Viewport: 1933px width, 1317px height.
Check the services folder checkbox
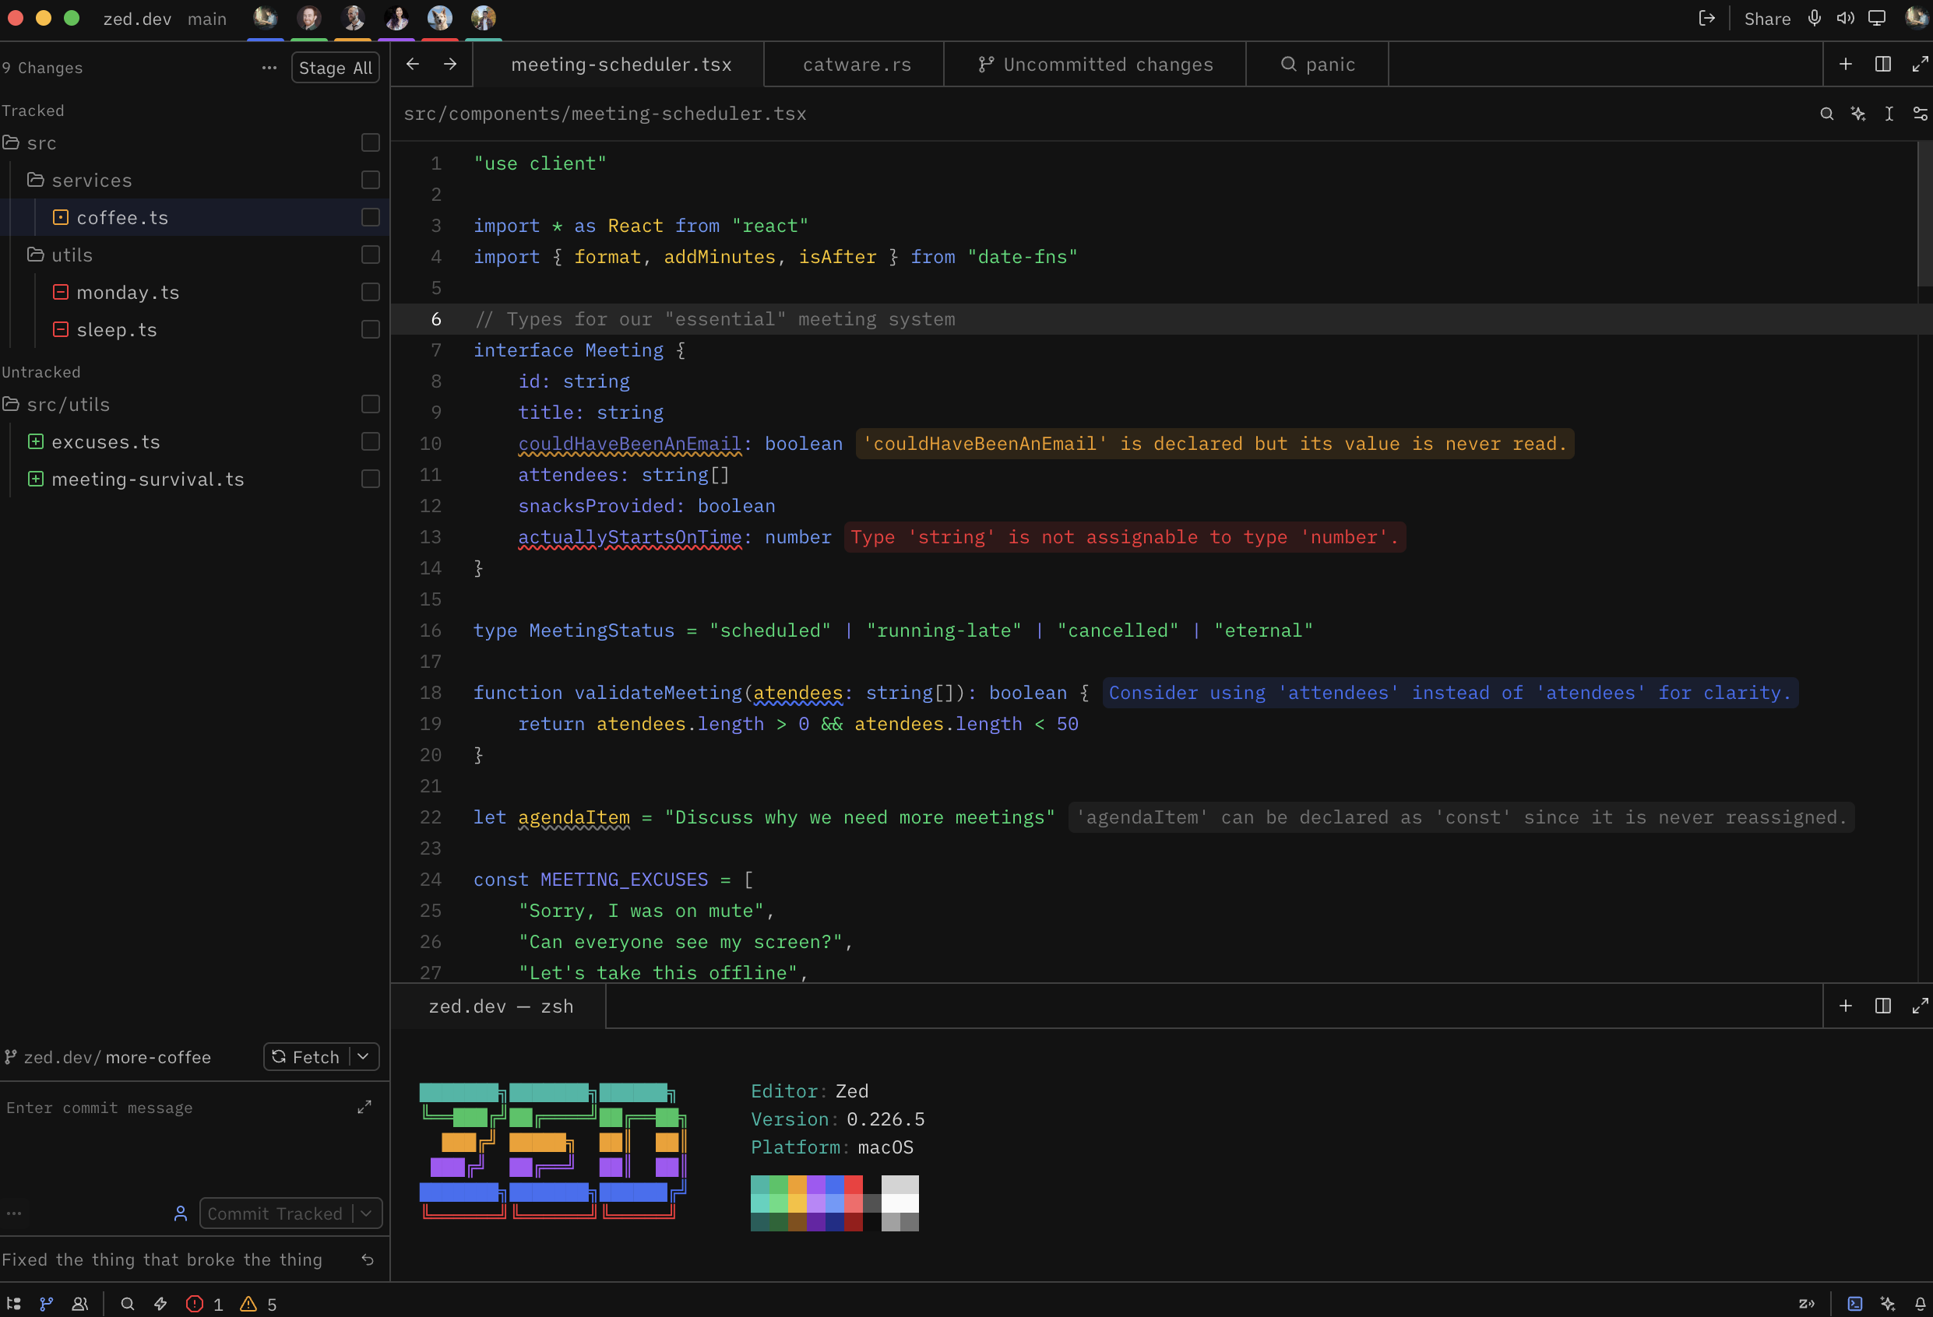(370, 180)
